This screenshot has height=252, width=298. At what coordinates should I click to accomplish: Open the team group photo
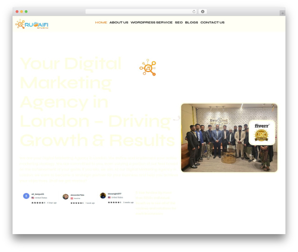click(x=229, y=138)
